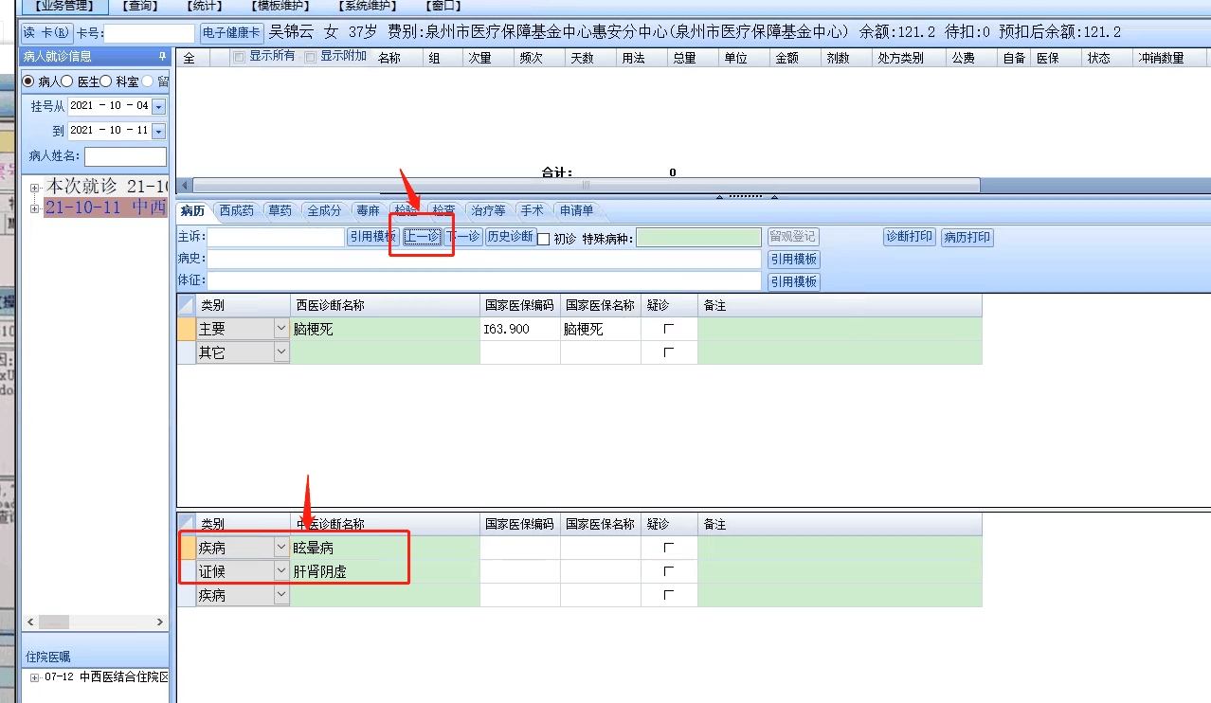Open 类别 dropdown of the 眩晕病 row
Screen dimensions: 1211x703
click(280, 548)
